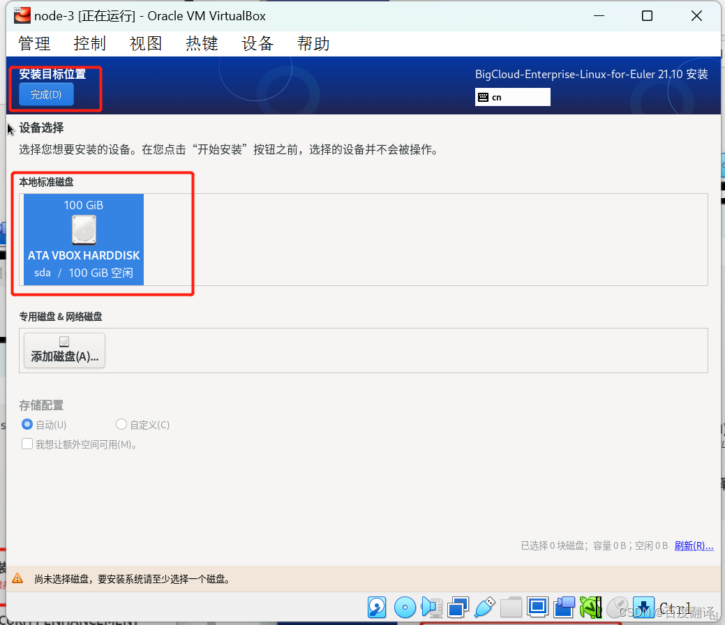Click the mouse integration status icon
This screenshot has width=725, height=625.
[x=617, y=608]
